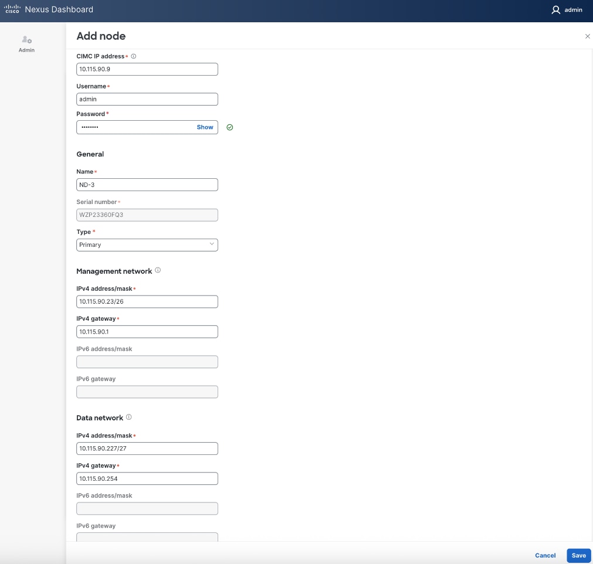Click the Name field containing ND-3
Image resolution: width=593 pixels, height=564 pixels.
tap(147, 184)
